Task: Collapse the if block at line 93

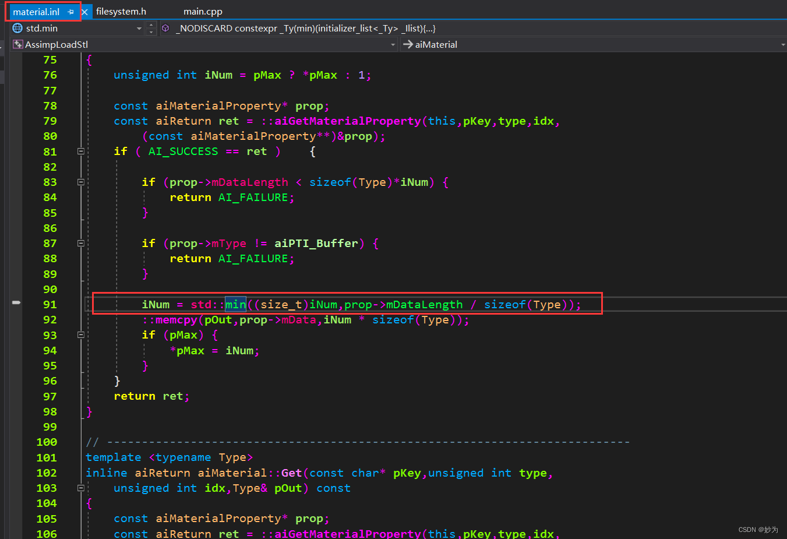Action: (x=81, y=335)
